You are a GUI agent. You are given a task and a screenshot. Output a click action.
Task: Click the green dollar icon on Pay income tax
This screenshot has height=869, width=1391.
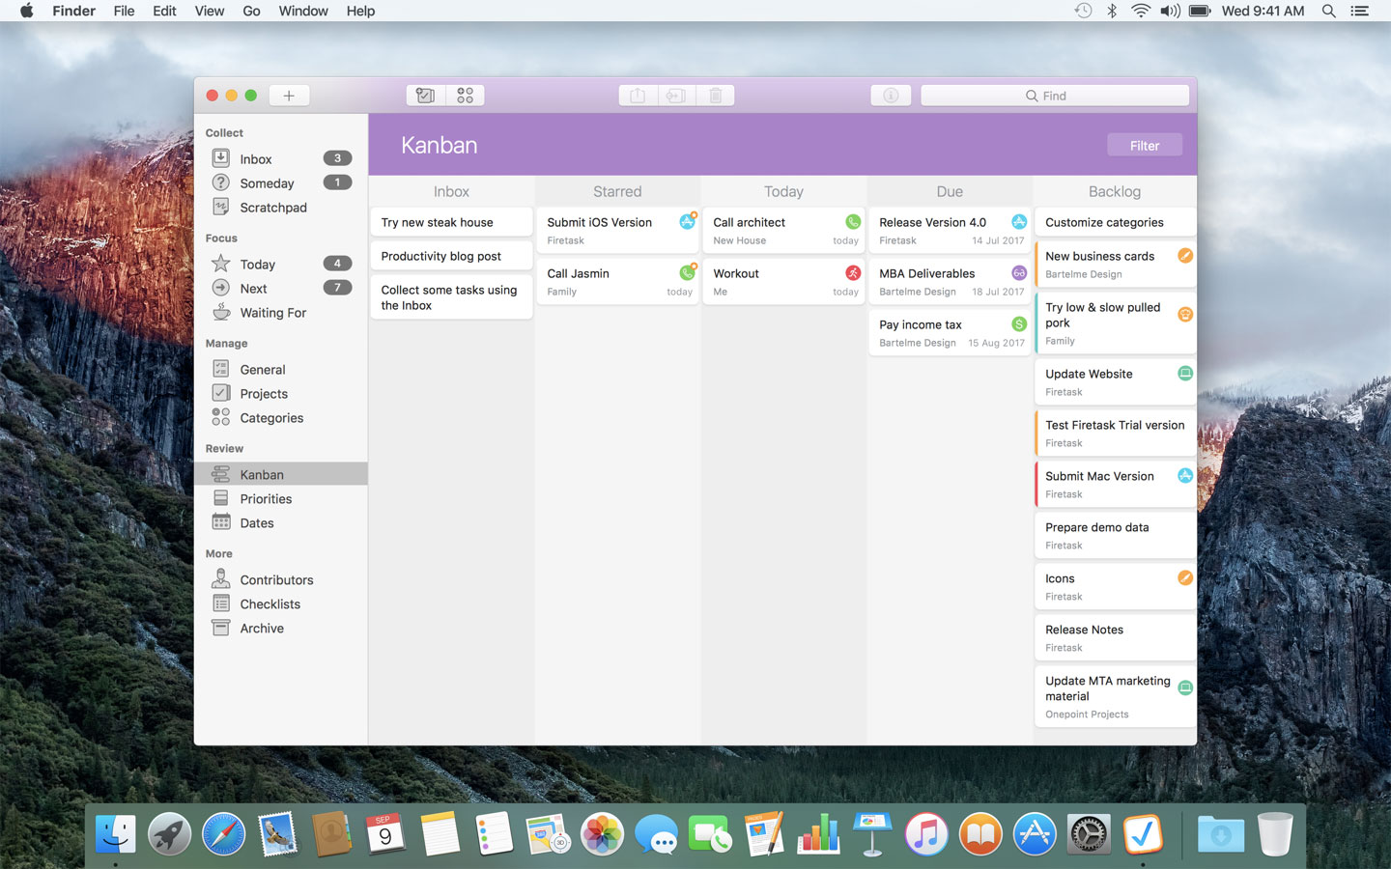click(x=1019, y=324)
